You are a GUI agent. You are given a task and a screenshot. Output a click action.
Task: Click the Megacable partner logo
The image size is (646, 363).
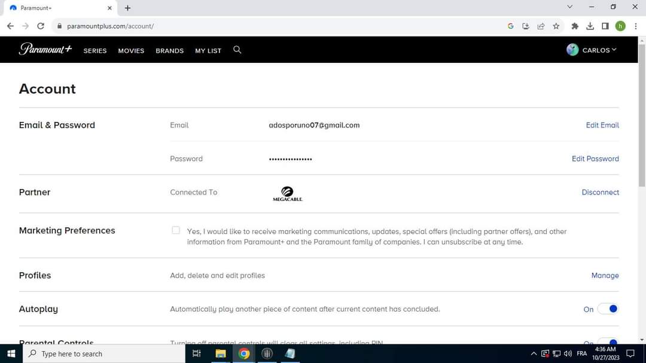pos(287,194)
